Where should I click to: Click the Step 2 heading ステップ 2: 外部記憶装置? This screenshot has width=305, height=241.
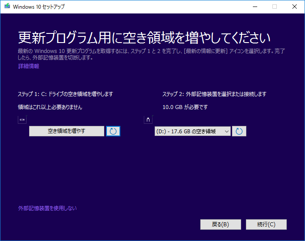[214, 94]
